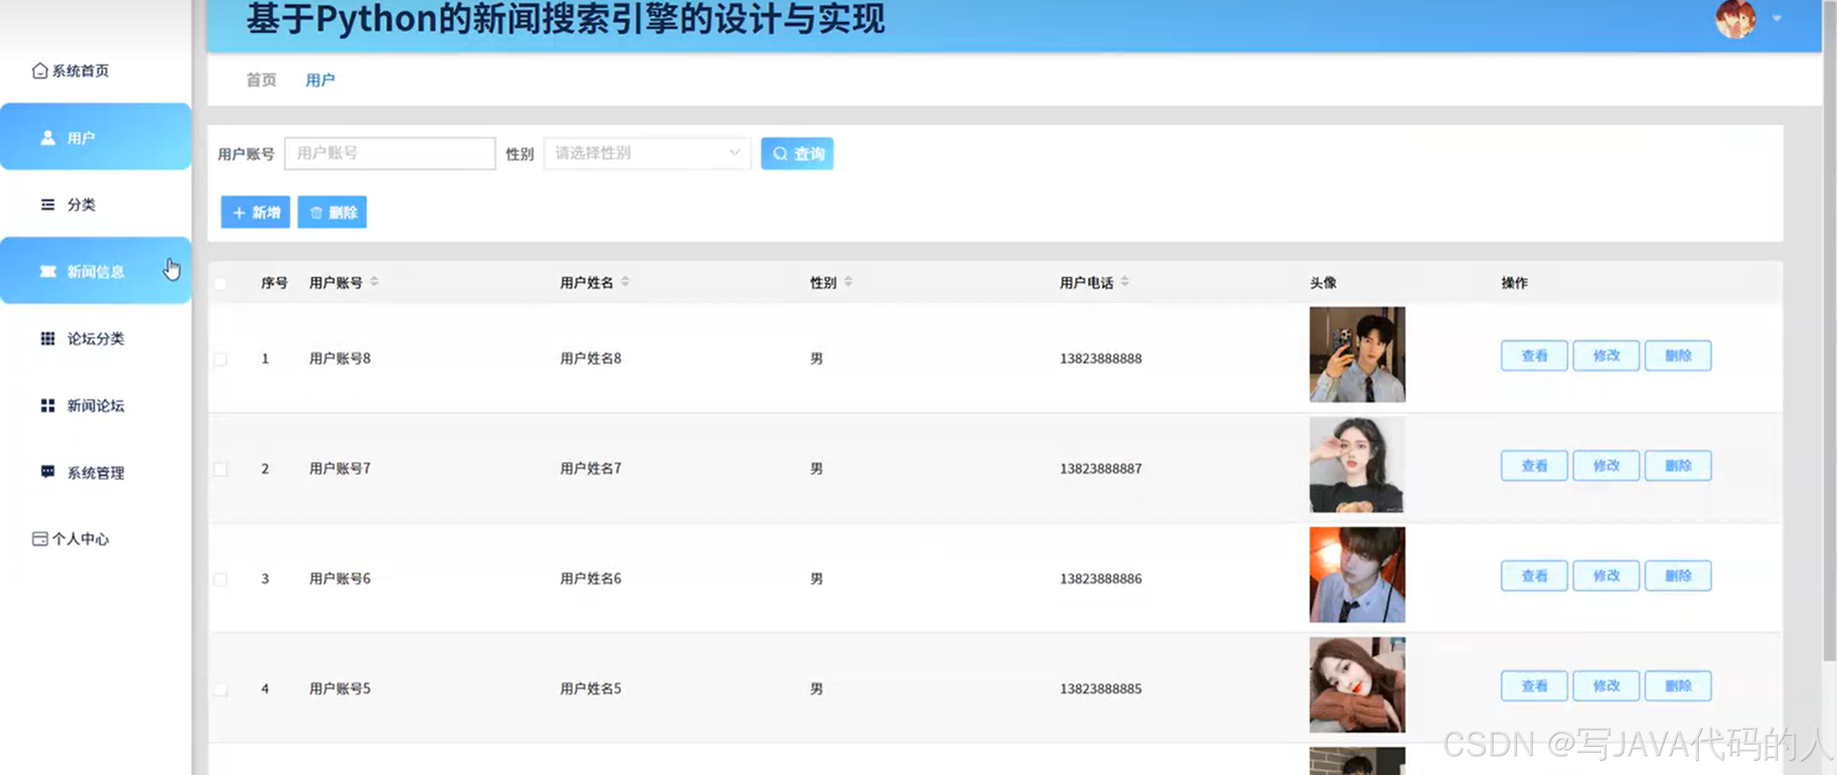Focus the 用户账号 search input
This screenshot has width=1837, height=775.
390,153
